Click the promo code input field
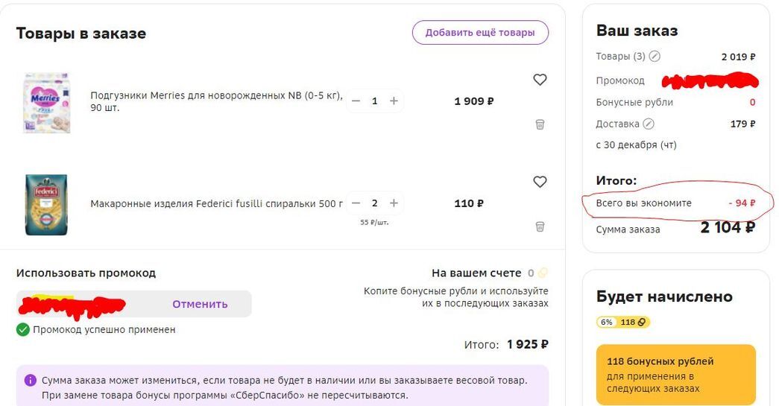This screenshot has width=779, height=406. point(82,304)
